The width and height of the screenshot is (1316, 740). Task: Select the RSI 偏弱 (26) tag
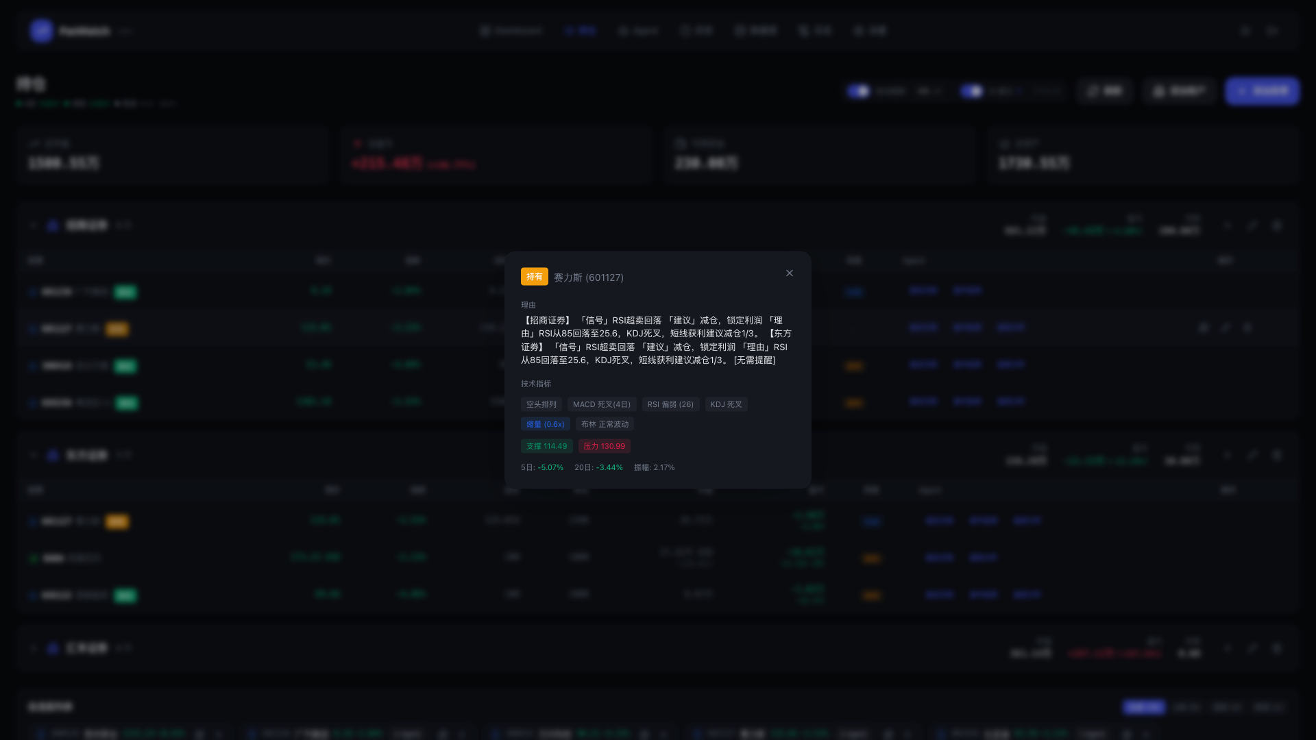pos(670,404)
